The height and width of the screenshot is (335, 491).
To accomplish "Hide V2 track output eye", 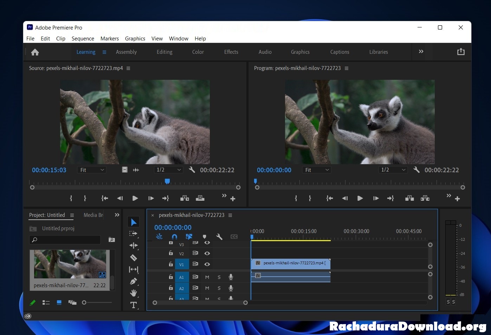I will click(x=207, y=253).
